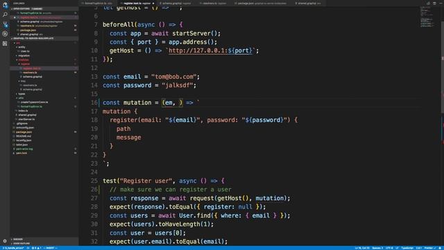Click the comment "make sure we can register a user"
Screen dimensions: 444x250
point(171,190)
